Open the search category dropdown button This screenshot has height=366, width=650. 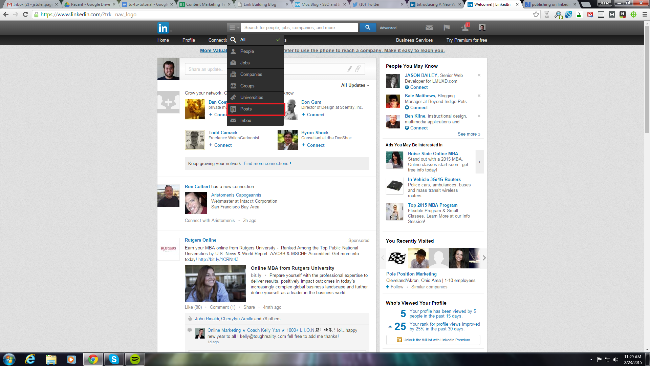[x=234, y=28]
